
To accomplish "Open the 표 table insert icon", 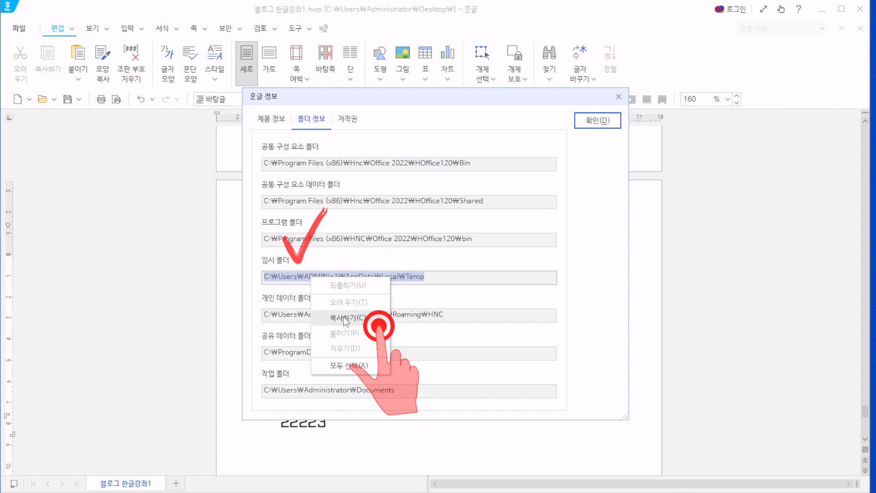I will [425, 53].
